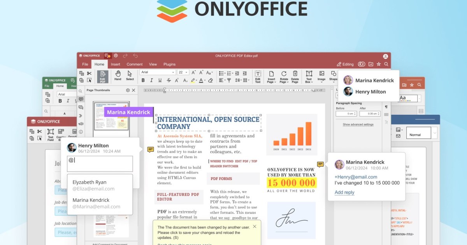
Task: Undo the last action in title bar
Action: (135, 56)
